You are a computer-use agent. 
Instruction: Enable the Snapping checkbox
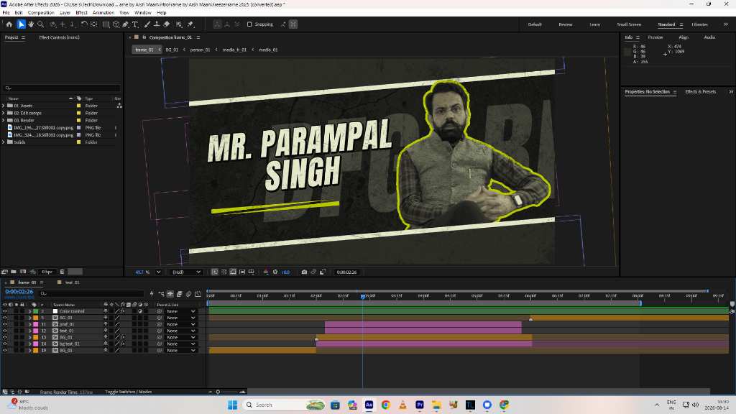[x=249, y=24]
